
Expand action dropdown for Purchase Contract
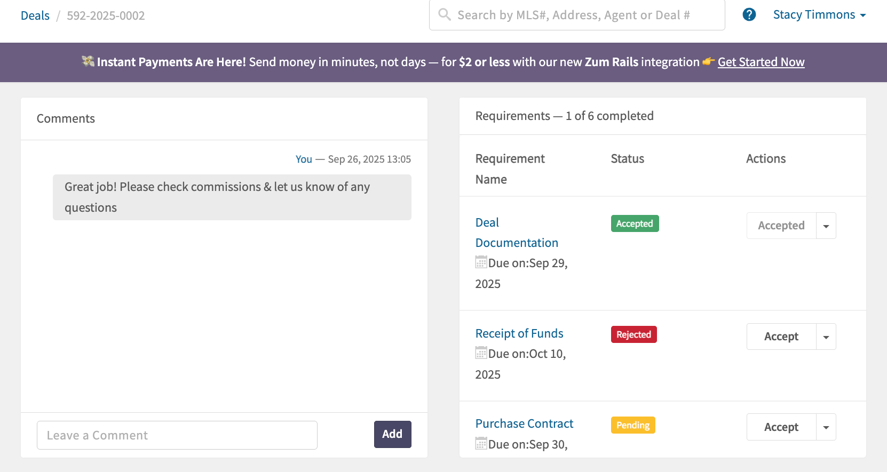826,427
